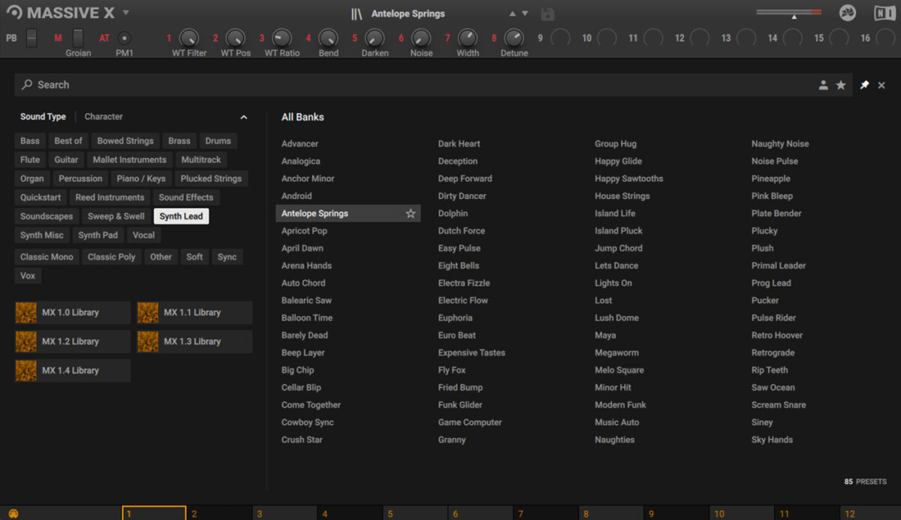Toggle the Synth Pad tag
Viewport: 901px width, 520px height.
(98, 235)
